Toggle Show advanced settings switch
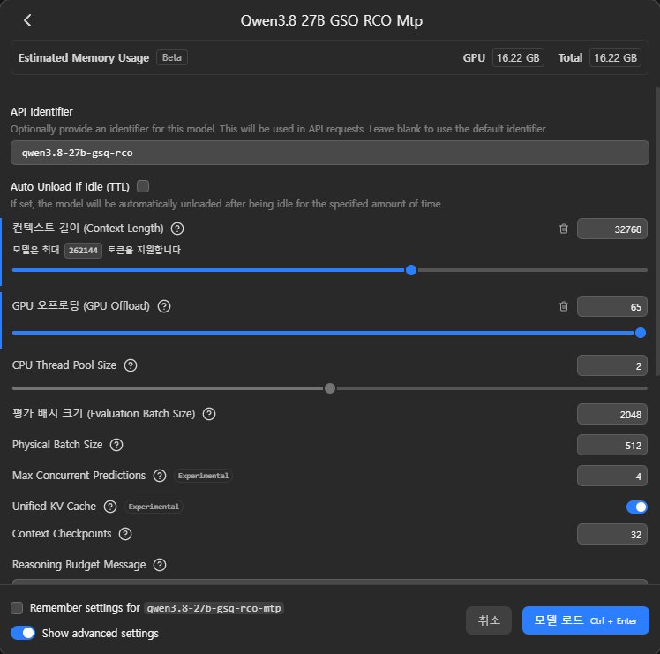660x654 pixels. tap(23, 633)
